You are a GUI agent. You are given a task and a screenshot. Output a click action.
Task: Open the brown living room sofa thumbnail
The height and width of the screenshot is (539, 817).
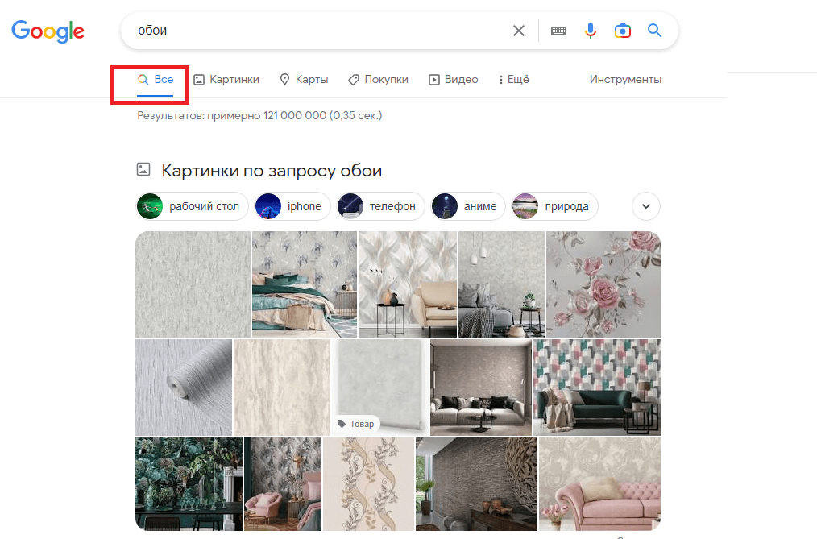(481, 388)
